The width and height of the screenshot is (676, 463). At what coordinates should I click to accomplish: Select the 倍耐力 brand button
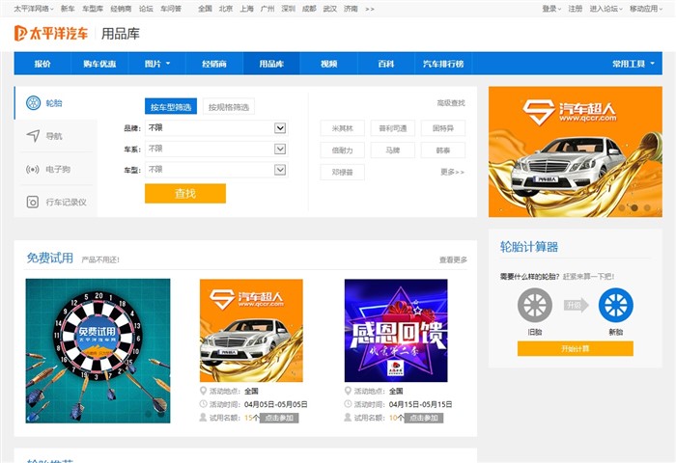342,150
